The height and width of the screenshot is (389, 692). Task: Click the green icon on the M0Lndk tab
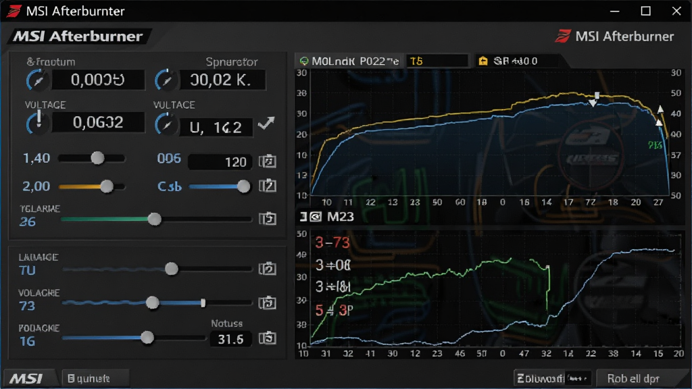[304, 61]
